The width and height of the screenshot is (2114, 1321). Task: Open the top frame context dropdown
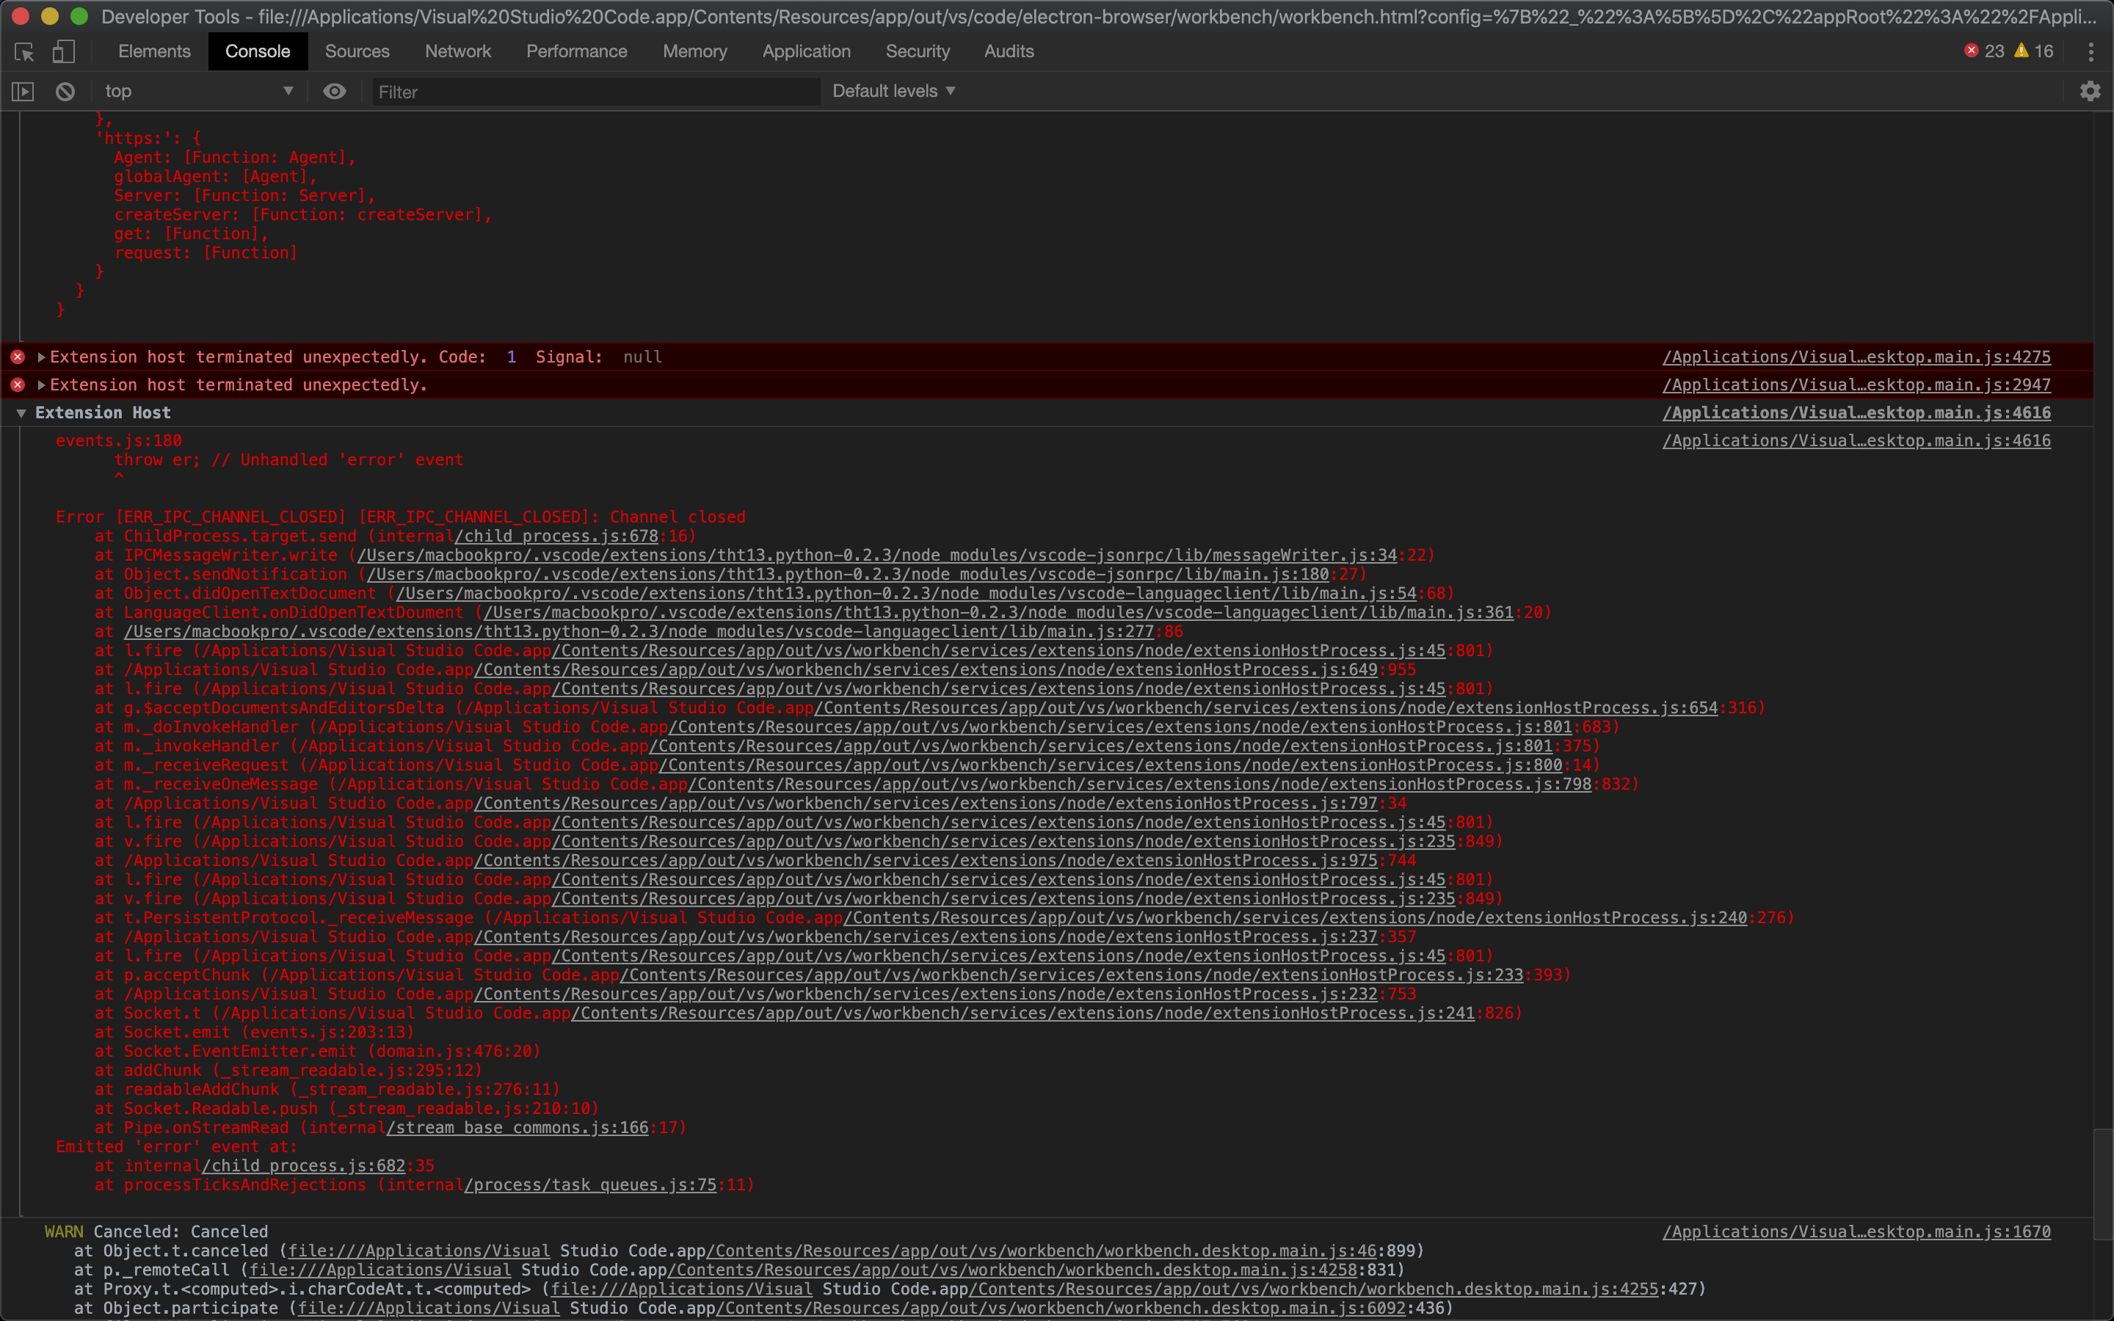197,90
